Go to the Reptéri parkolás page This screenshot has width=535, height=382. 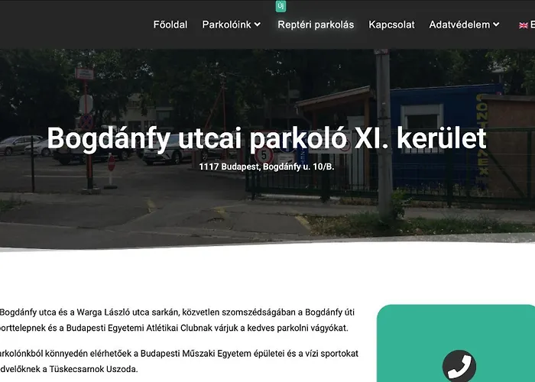(316, 24)
